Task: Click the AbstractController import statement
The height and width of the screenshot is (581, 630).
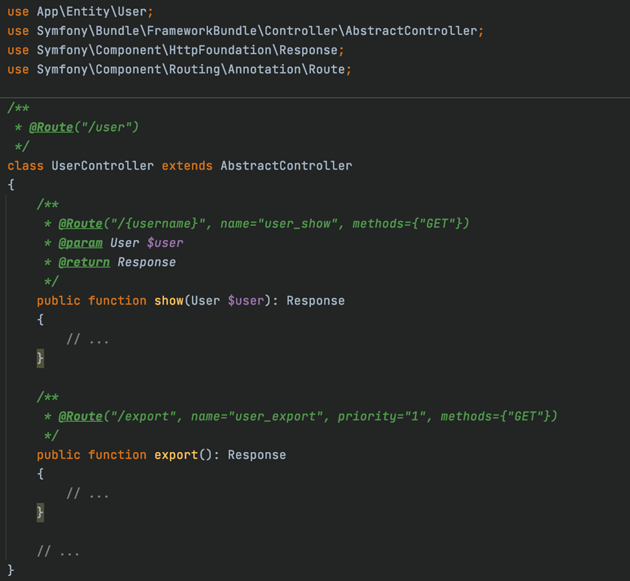Action: pos(246,31)
